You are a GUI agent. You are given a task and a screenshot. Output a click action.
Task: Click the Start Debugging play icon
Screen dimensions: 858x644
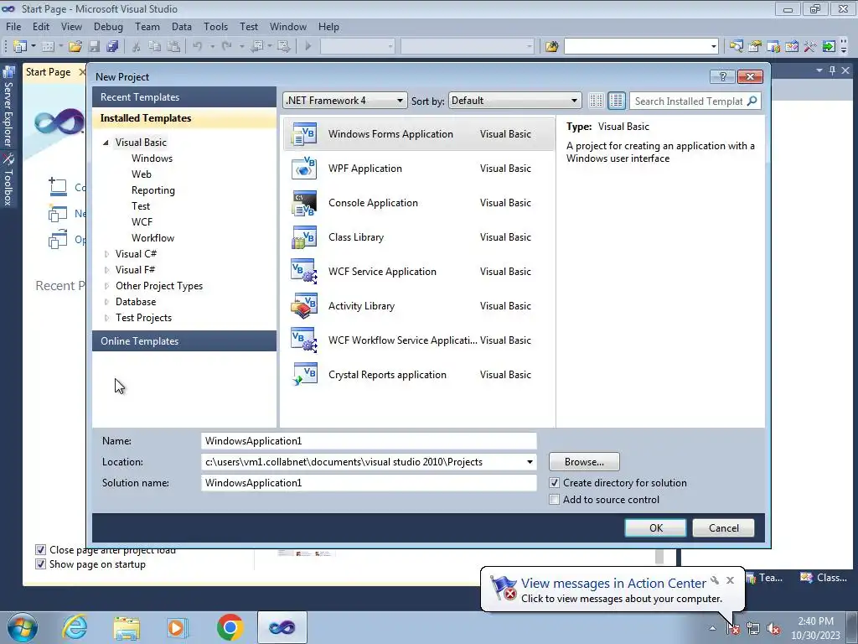308,47
